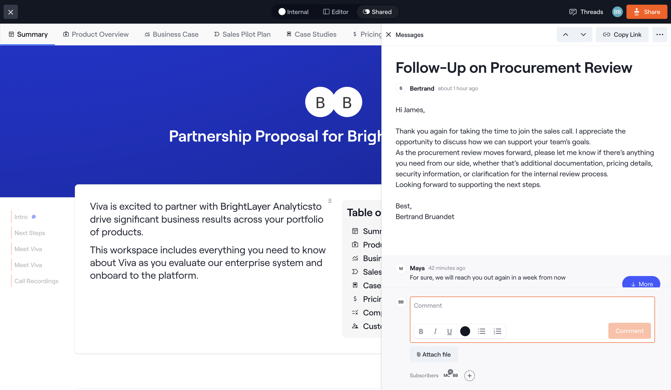
Task: Open the Business Case tab
Action: coord(171,34)
